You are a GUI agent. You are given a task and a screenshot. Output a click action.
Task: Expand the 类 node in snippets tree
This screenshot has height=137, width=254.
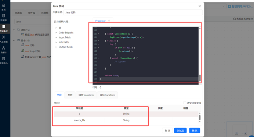pos(56,28)
